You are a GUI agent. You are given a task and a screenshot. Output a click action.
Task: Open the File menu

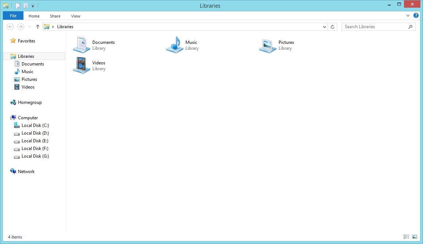pos(13,16)
